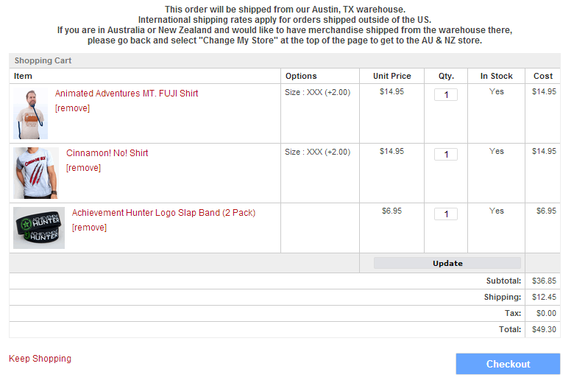
Task: Click the Unit Price column header
Action: pos(391,76)
